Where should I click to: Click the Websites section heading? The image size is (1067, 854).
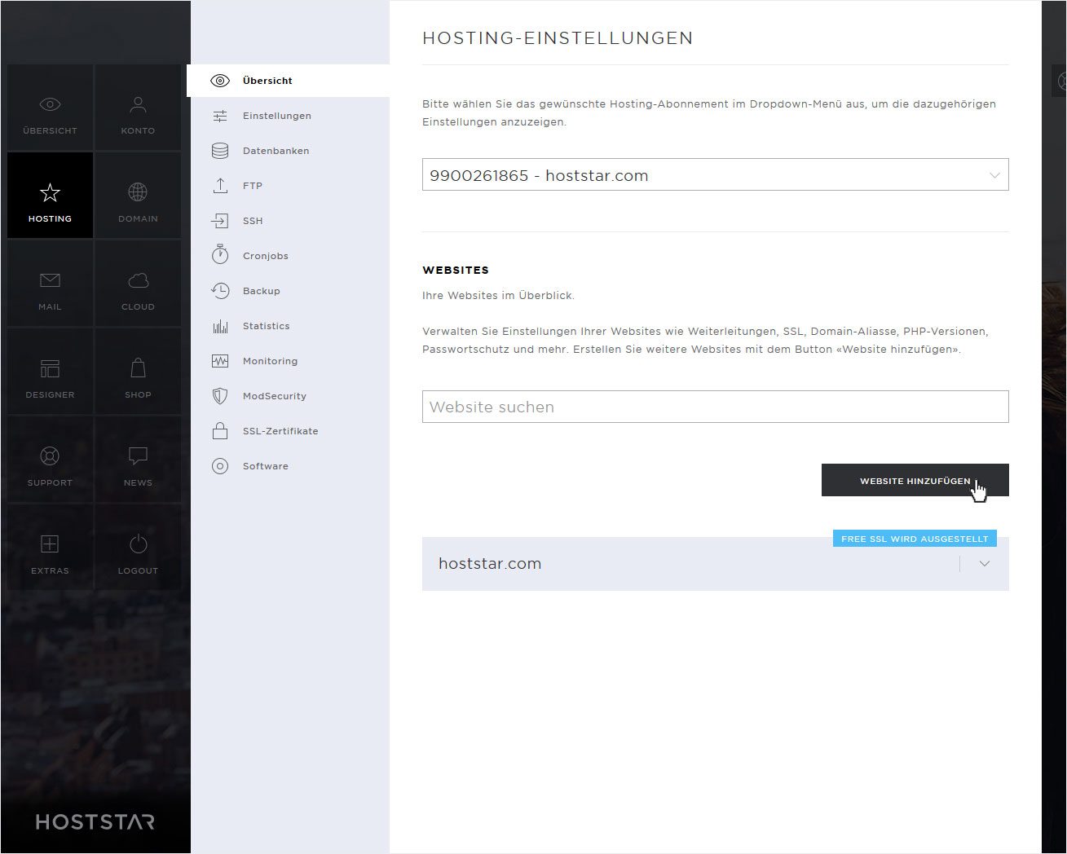(456, 270)
